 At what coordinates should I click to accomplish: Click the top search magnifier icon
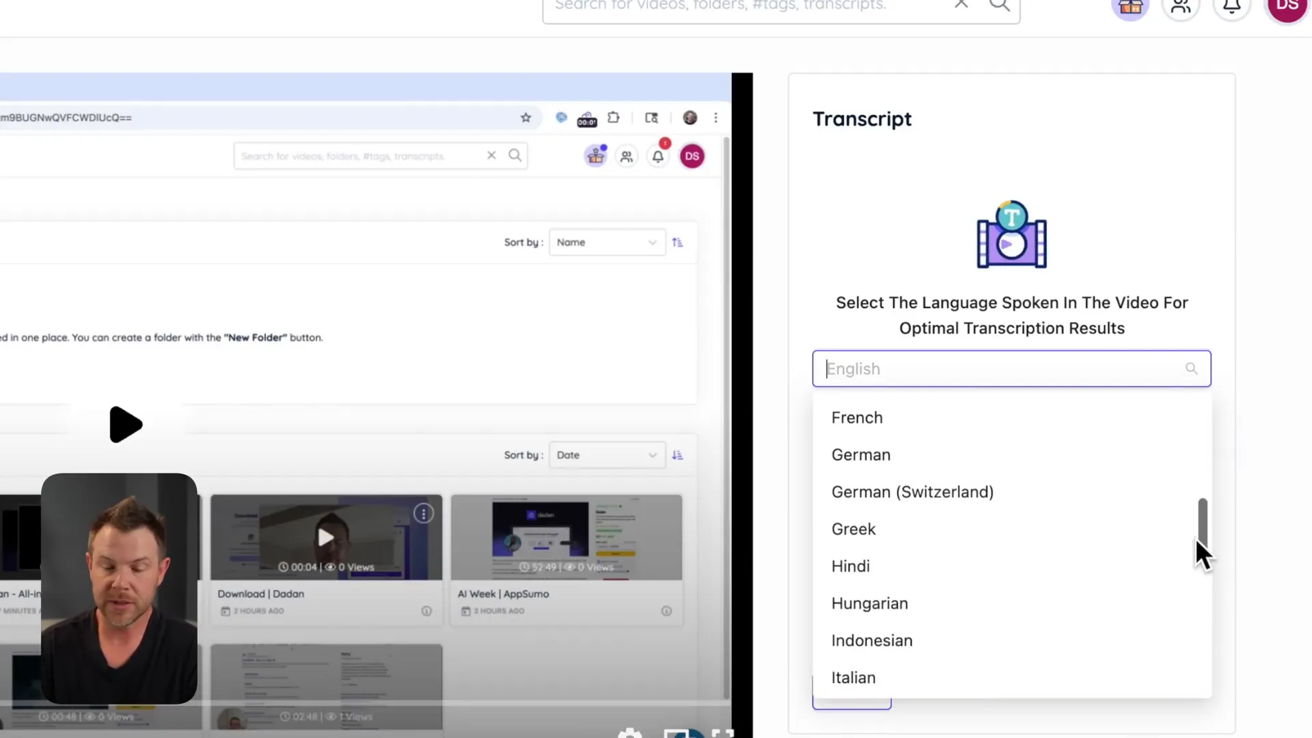[x=999, y=5]
